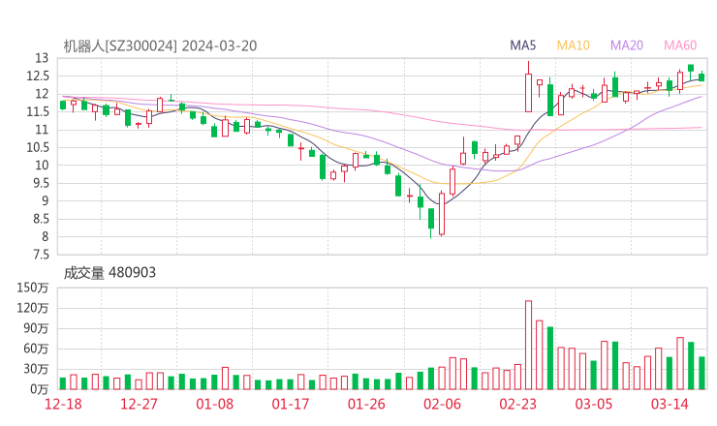Jump to the 02-06 date label

coord(441,404)
